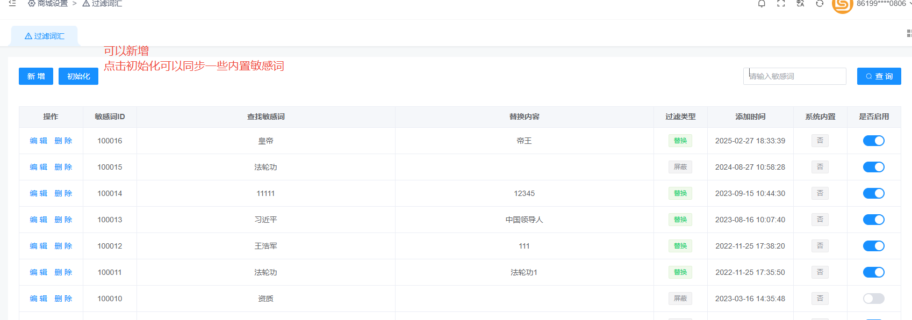Click the refresh icon in header

tap(820, 4)
